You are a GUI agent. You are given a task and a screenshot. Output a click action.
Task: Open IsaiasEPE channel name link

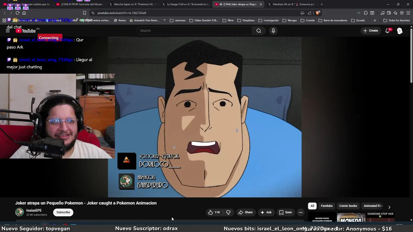(x=34, y=210)
